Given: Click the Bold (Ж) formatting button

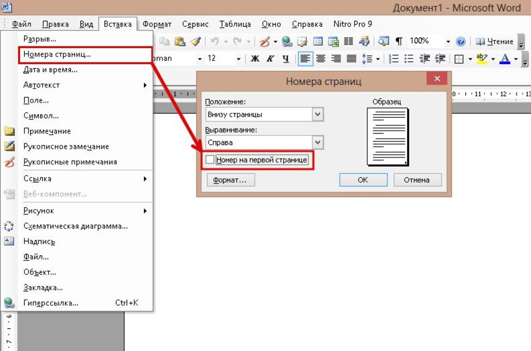Looking at the screenshot, I should point(255,58).
